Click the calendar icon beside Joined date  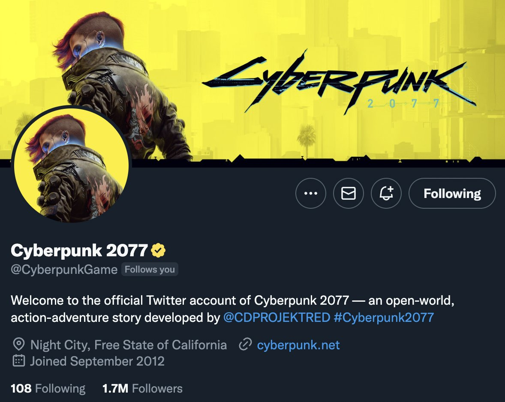click(x=18, y=361)
